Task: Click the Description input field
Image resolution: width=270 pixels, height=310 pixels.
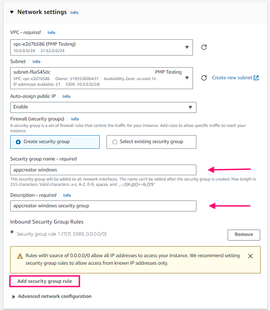Action: (x=103, y=206)
